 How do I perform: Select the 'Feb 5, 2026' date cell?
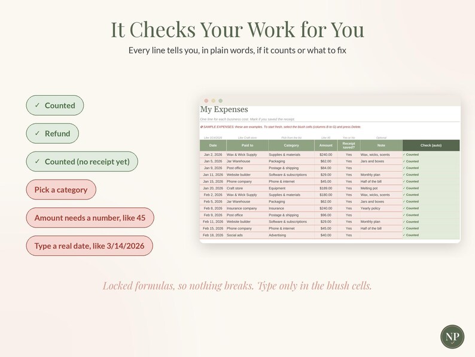pos(213,201)
